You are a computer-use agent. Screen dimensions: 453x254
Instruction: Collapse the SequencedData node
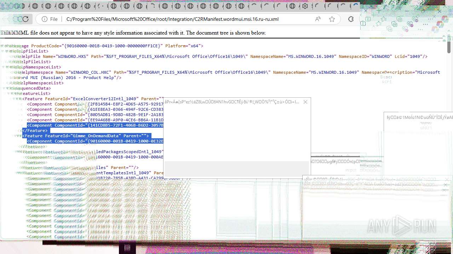pos(7,88)
